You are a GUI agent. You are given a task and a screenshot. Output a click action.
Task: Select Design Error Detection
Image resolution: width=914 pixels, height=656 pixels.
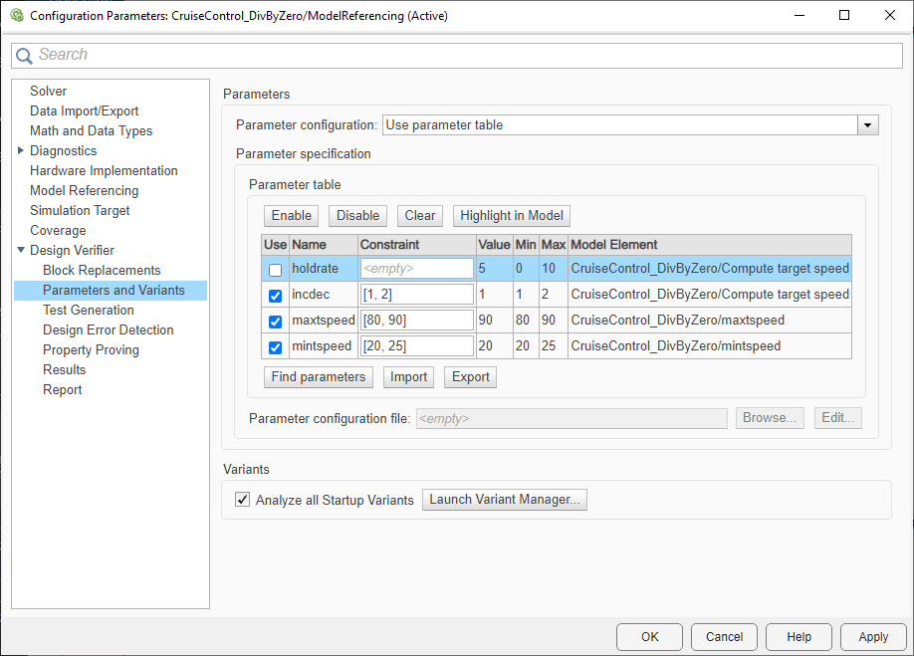pos(108,329)
